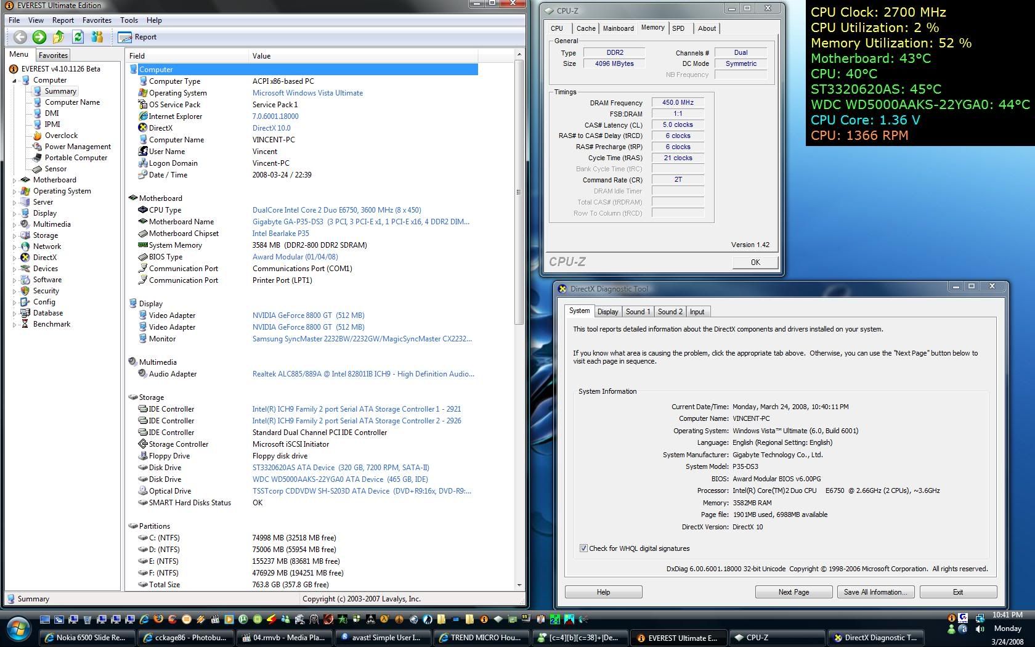Screen dimensions: 1035x647
Task: Open the Tools menu in EVEREST
Action: [x=129, y=20]
